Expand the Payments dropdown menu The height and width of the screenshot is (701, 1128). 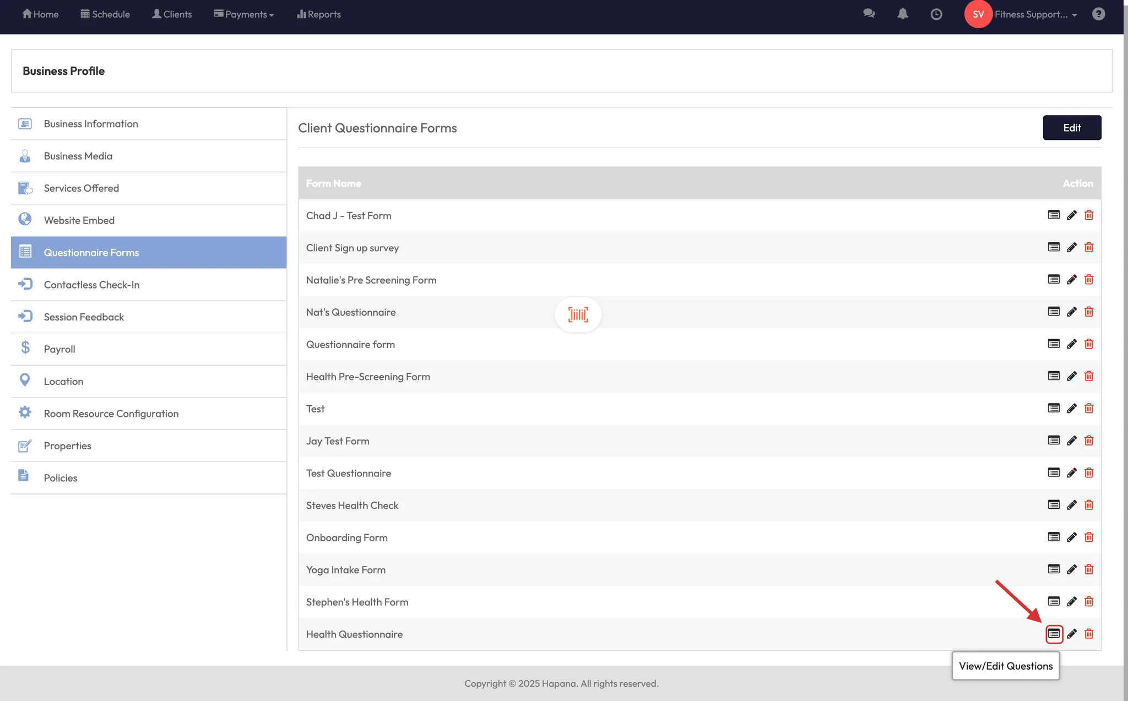[244, 14]
